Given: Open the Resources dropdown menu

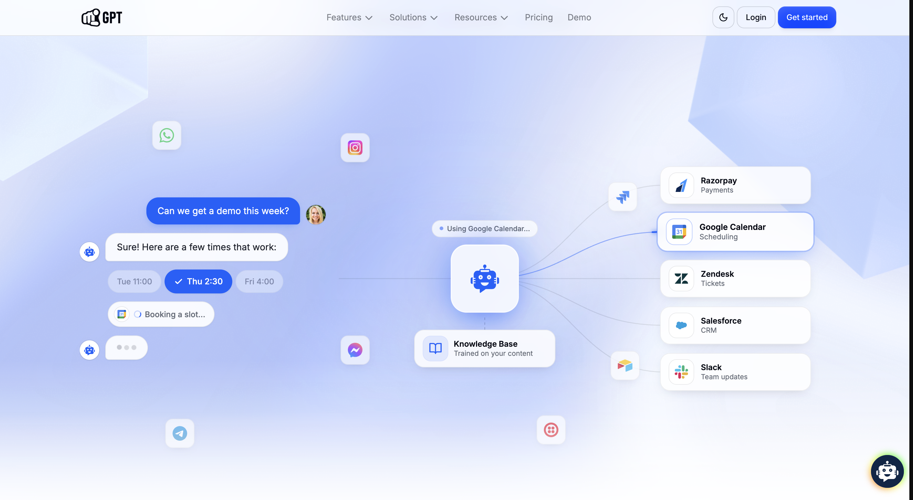Looking at the screenshot, I should [481, 17].
